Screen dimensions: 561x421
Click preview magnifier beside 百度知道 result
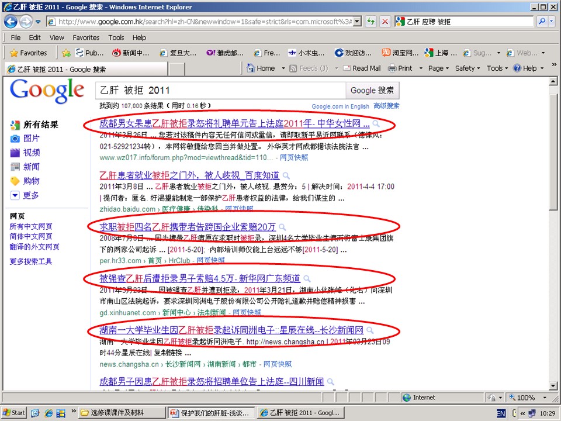pos(286,175)
